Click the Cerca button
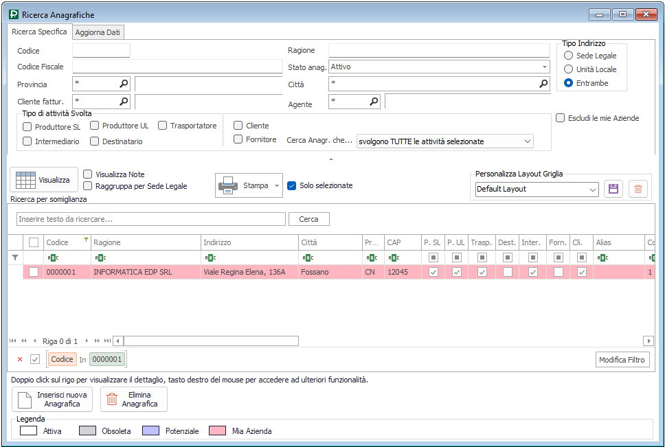665x447 pixels. coord(308,219)
